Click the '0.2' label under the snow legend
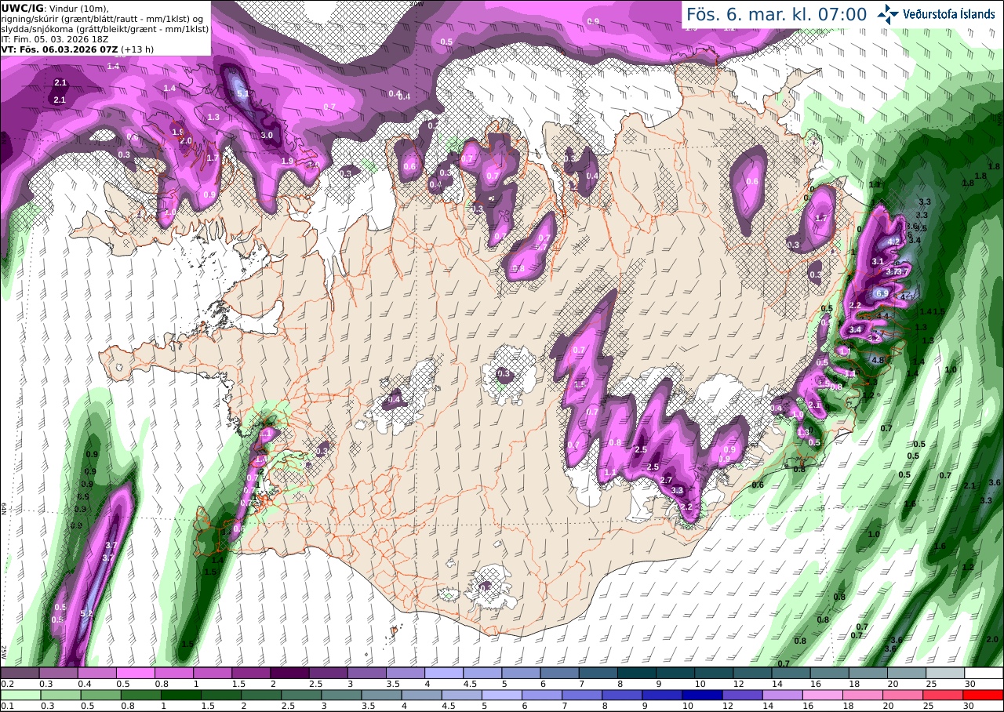The width and height of the screenshot is (1004, 712). coord(6,684)
